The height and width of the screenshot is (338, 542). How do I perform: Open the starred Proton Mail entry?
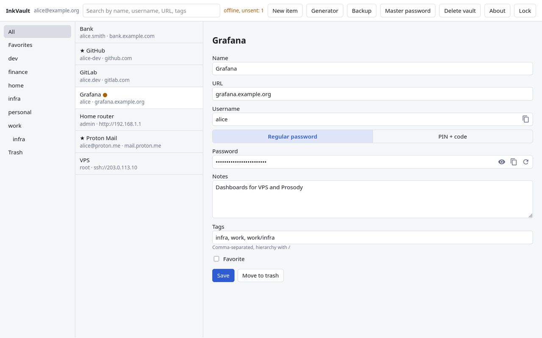139,142
